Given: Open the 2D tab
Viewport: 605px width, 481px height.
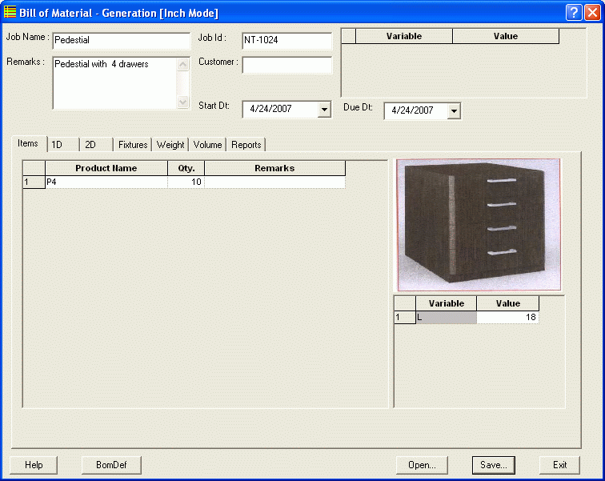Looking at the screenshot, I should [97, 145].
